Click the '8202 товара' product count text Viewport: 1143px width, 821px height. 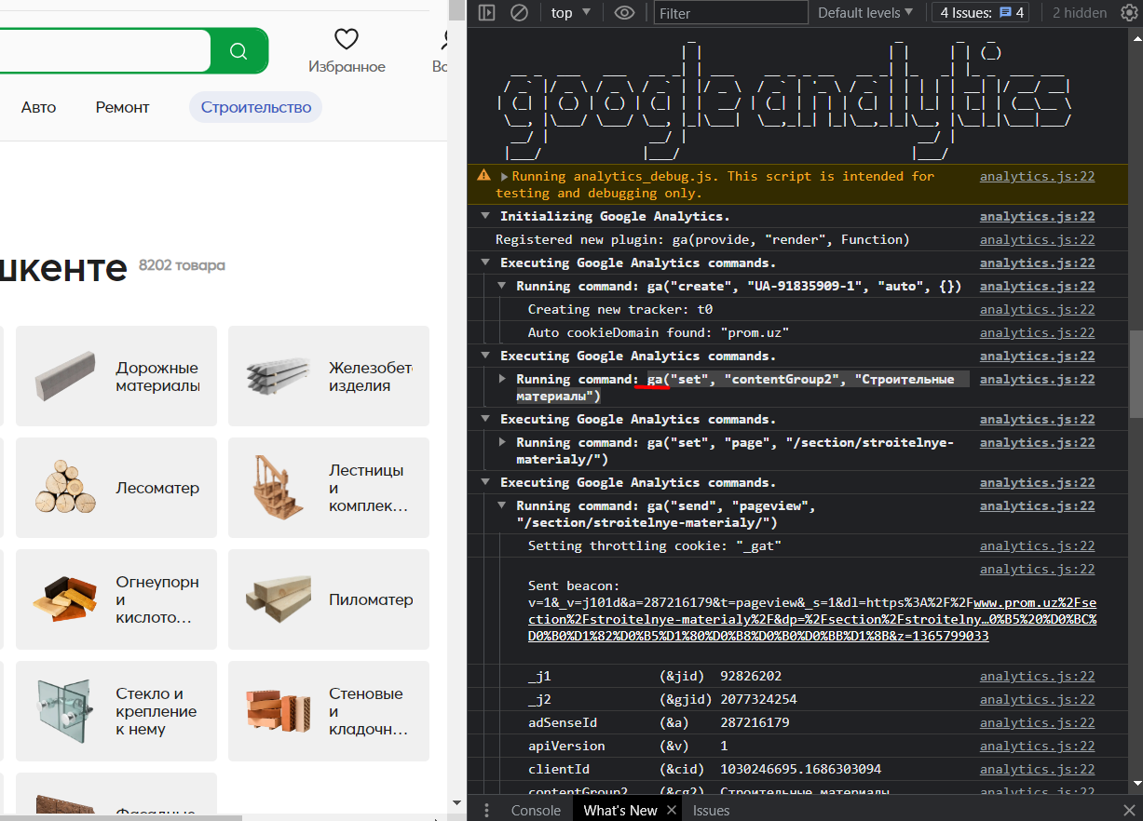[182, 265]
